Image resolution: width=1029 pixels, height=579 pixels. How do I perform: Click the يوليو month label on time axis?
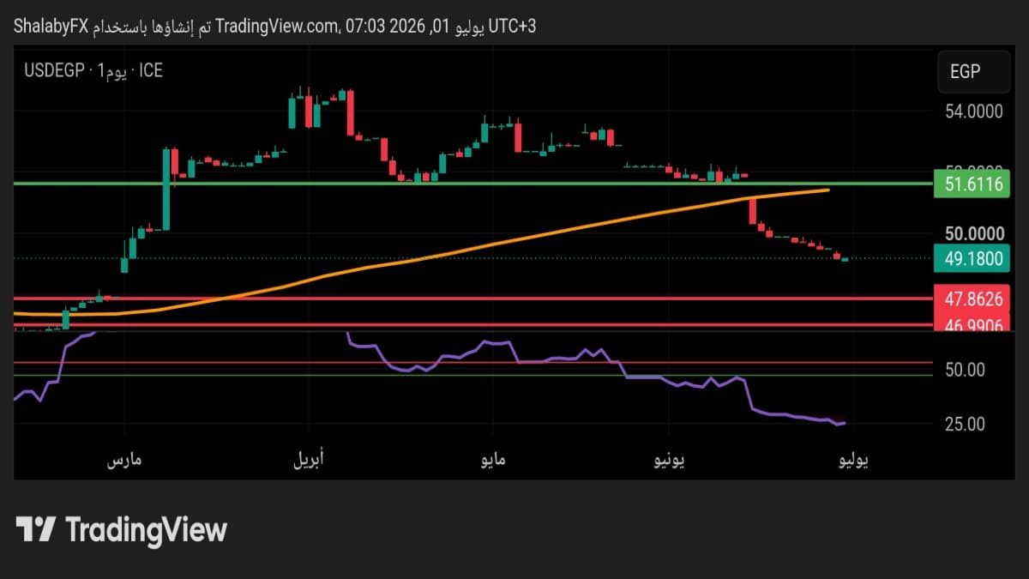click(x=852, y=461)
